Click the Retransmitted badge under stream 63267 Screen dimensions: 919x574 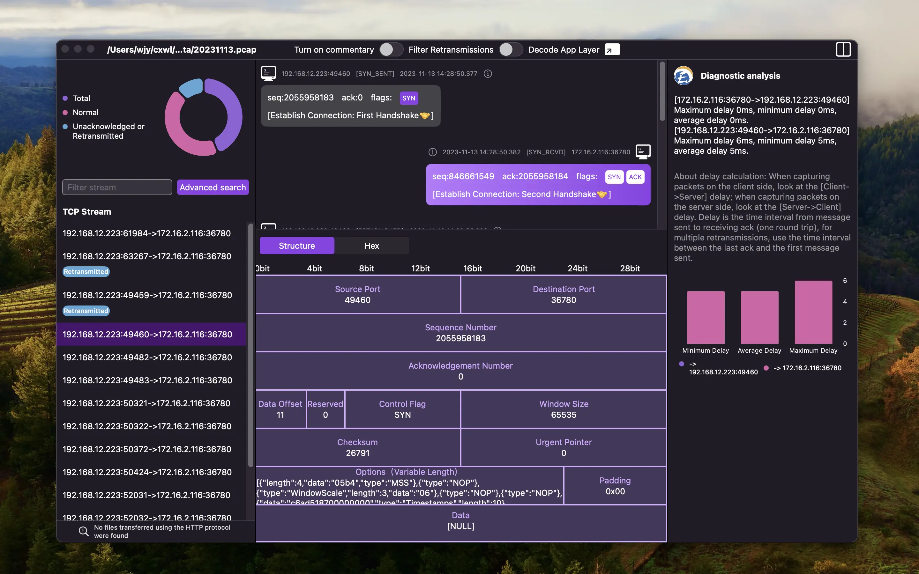click(86, 271)
